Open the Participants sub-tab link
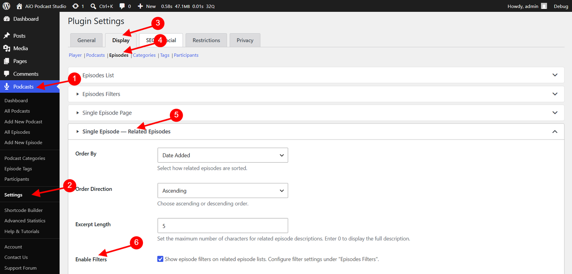Viewport: 572px width, 274px height. [x=186, y=55]
